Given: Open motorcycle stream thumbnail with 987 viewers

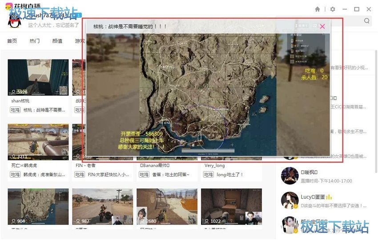Looking at the screenshot, I should pyautogui.click(x=102, y=207).
